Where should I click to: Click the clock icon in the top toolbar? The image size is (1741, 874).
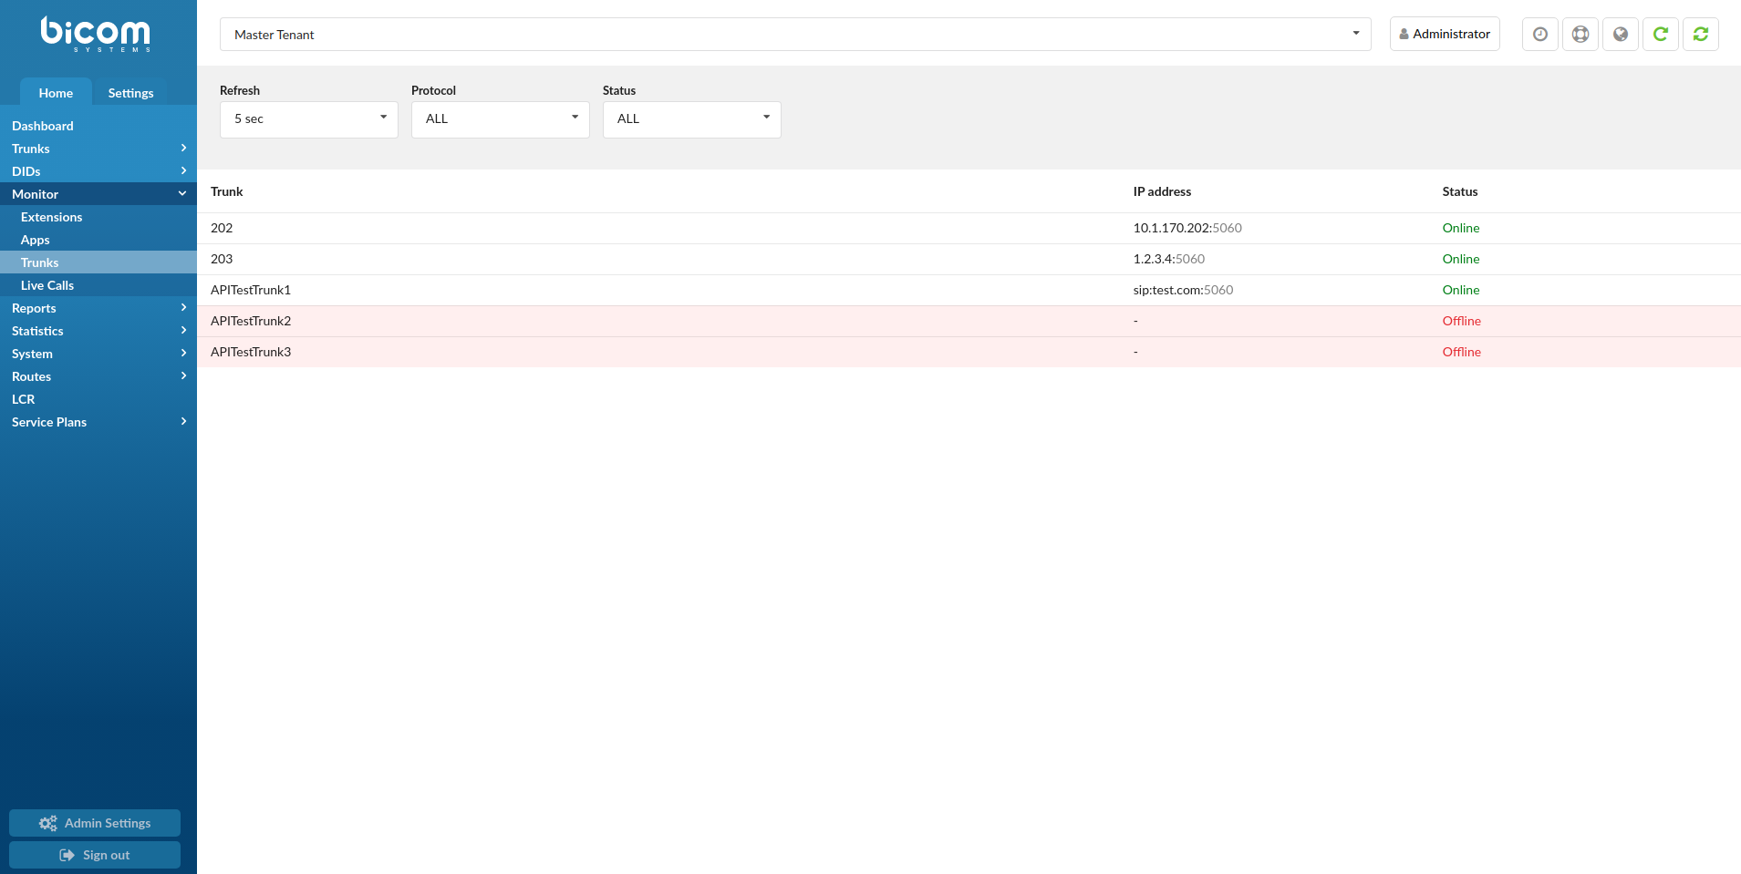pyautogui.click(x=1539, y=34)
